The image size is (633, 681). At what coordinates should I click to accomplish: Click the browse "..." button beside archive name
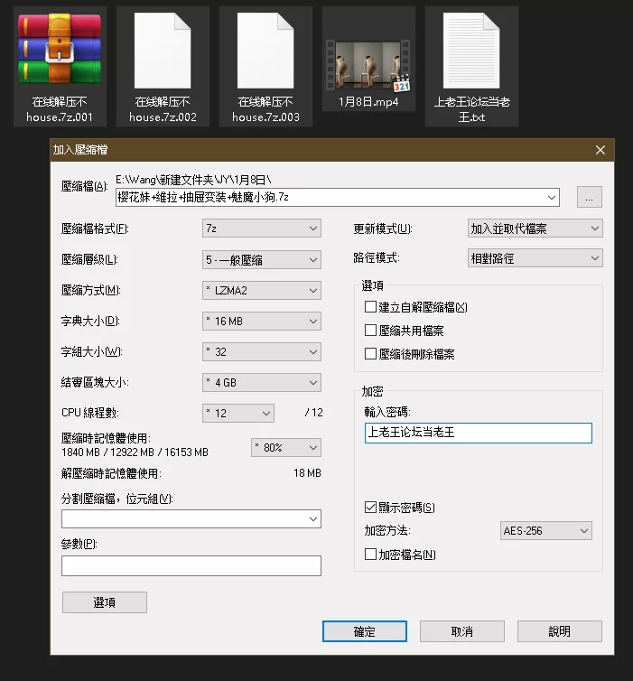(x=590, y=197)
